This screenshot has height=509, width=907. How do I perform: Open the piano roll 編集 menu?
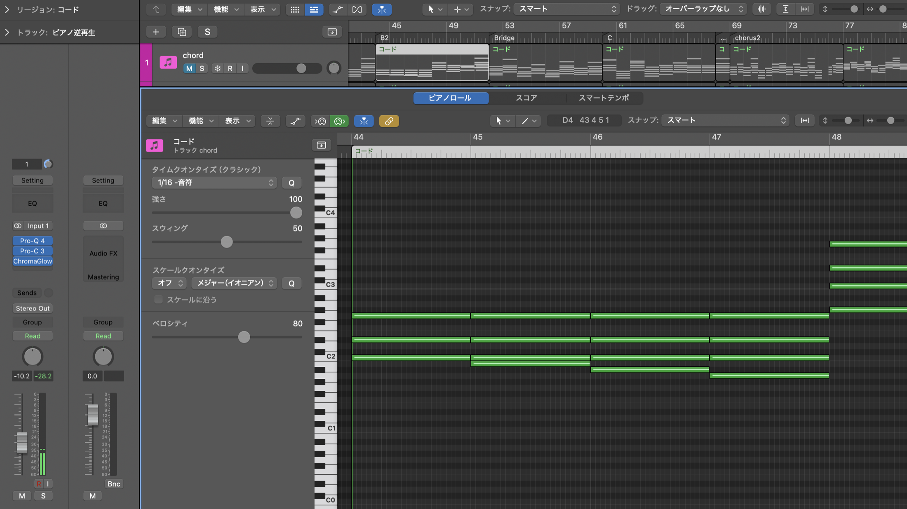[164, 121]
